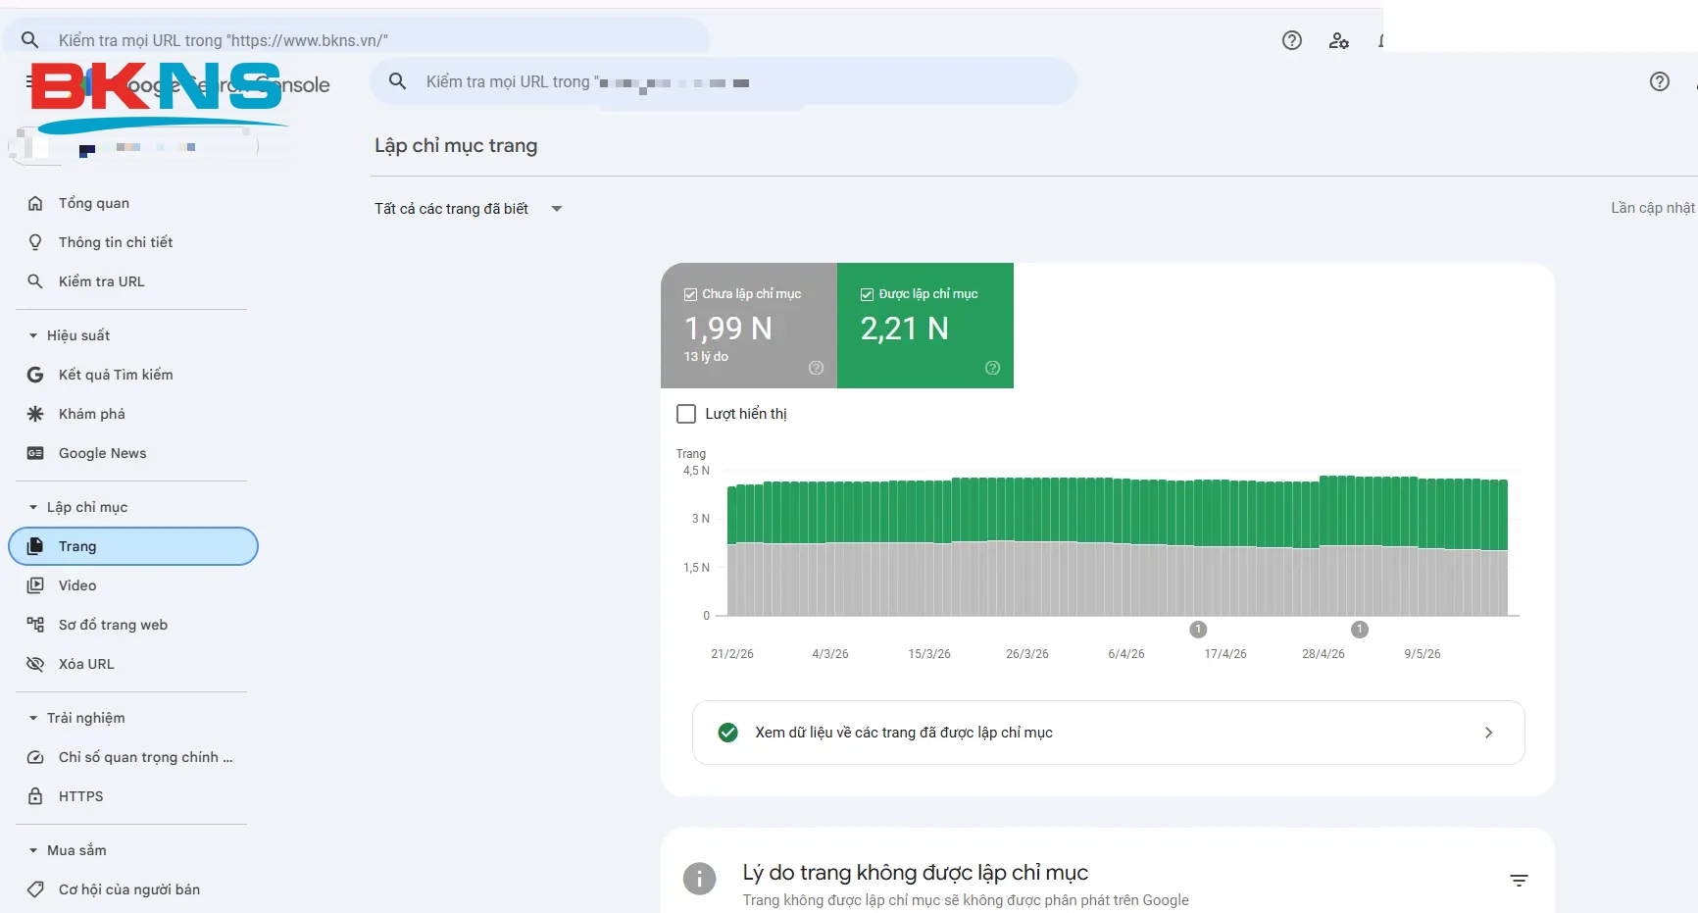Click the Sơ đồ trang web sitemap icon
1698x913 pixels.
(35, 625)
